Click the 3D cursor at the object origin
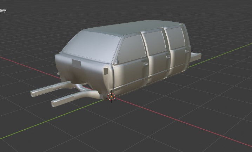Image resolution: width=252 pixels, height=152 pixels. [x=111, y=97]
